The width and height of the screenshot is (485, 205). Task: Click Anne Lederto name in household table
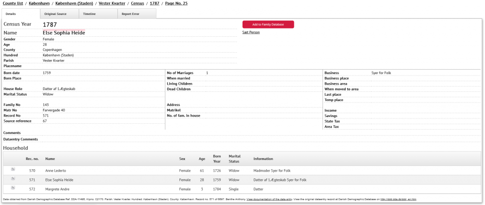point(56,171)
